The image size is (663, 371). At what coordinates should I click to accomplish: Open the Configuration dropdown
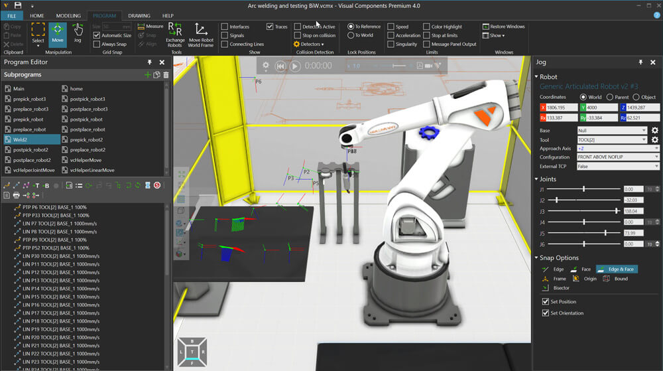(x=618, y=157)
